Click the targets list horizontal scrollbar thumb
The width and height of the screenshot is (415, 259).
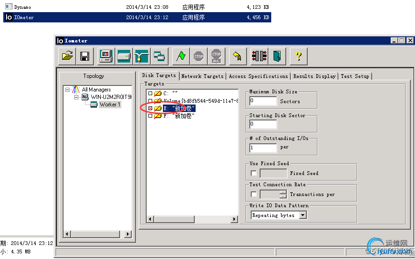[175, 219]
